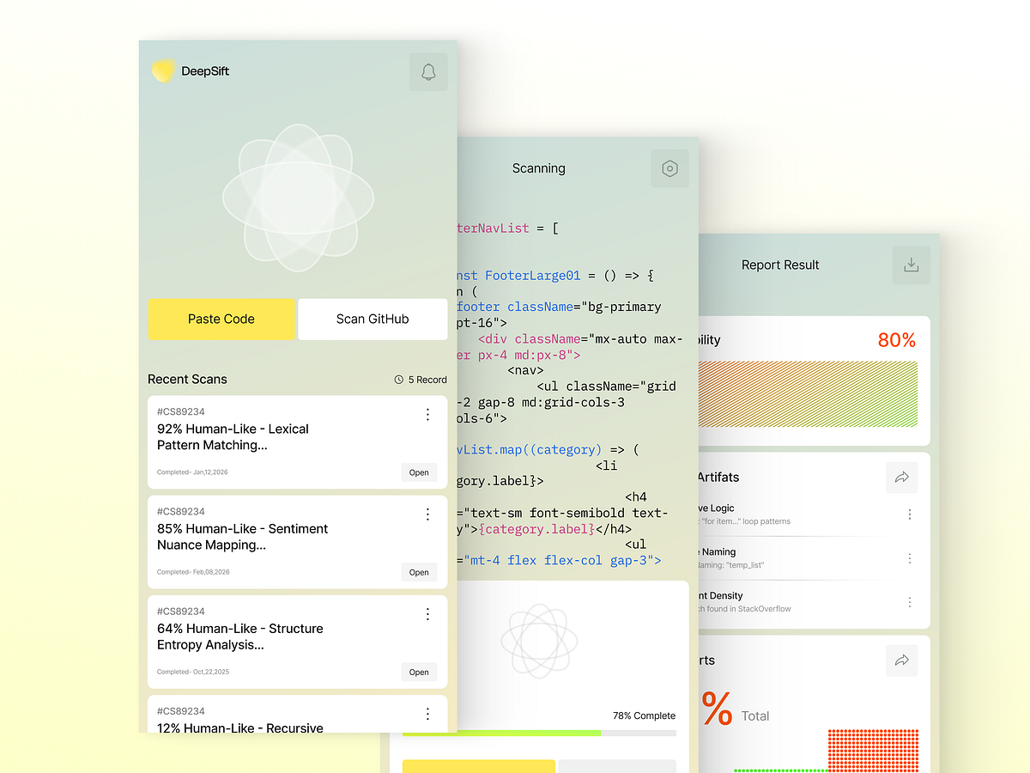Click the download icon on Report Result

pyautogui.click(x=911, y=265)
